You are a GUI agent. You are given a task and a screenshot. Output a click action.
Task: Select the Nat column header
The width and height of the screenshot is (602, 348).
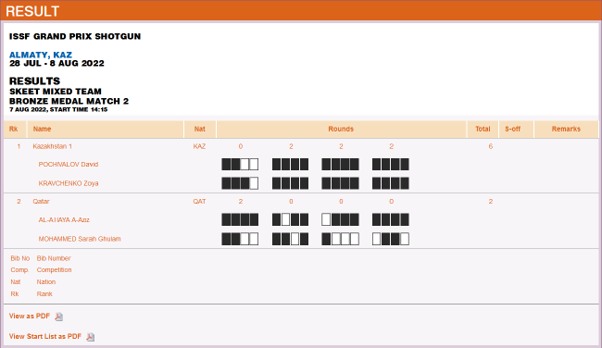pos(200,129)
